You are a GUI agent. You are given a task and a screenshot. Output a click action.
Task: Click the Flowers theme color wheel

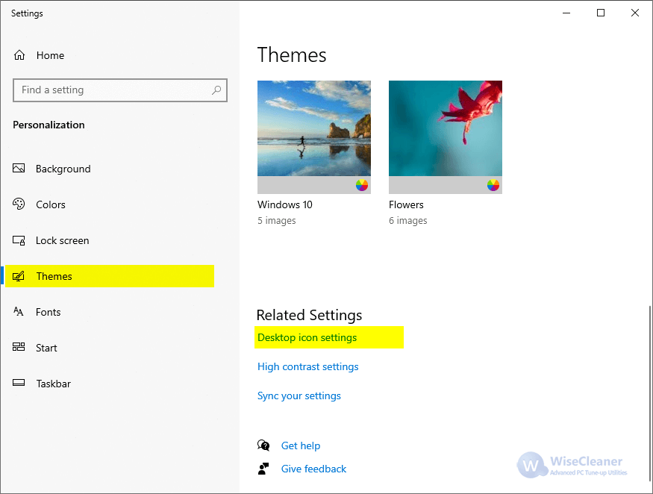(493, 185)
